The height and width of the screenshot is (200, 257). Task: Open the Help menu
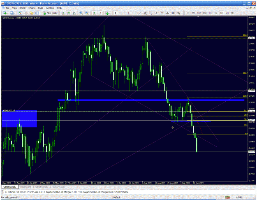coord(59,8)
